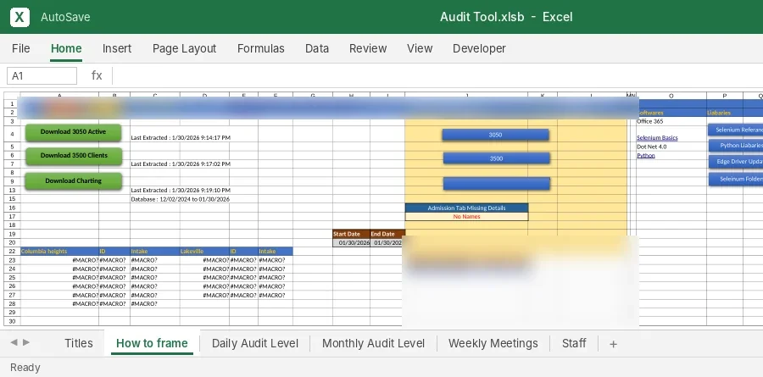This screenshot has height=377, width=763.
Task: Click the Selenium Referance button
Action: [x=735, y=130]
